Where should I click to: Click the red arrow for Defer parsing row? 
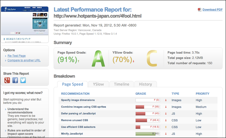click(x=166, y=114)
